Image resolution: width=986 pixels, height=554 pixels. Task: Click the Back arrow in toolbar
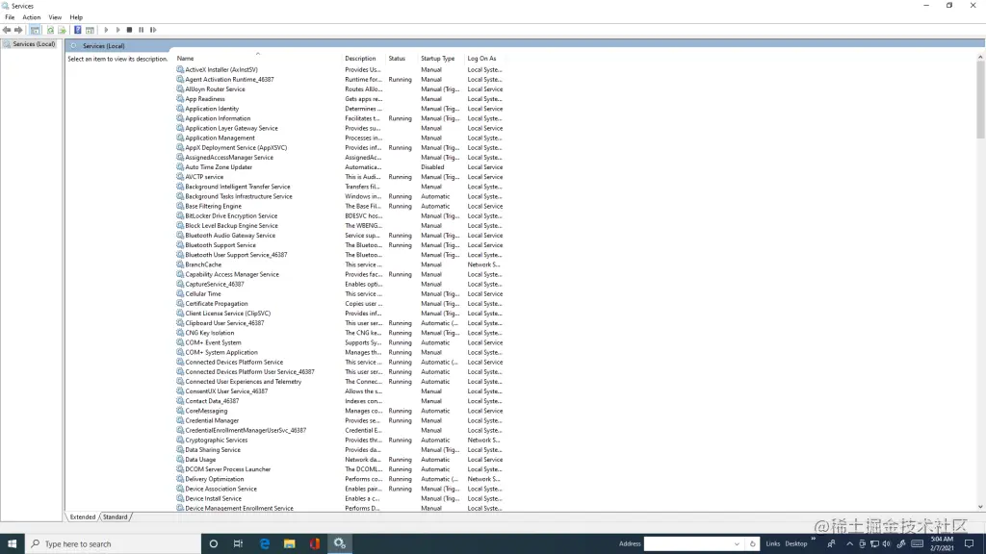[x=7, y=30]
